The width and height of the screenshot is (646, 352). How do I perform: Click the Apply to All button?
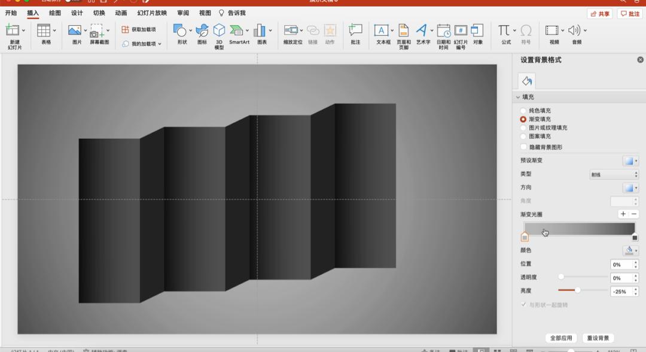pos(562,338)
